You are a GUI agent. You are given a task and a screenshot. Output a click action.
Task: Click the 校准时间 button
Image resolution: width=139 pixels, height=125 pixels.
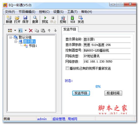pyautogui.click(x=113, y=93)
